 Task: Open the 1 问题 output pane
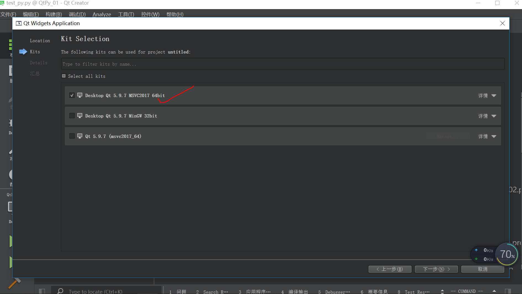pos(178,292)
